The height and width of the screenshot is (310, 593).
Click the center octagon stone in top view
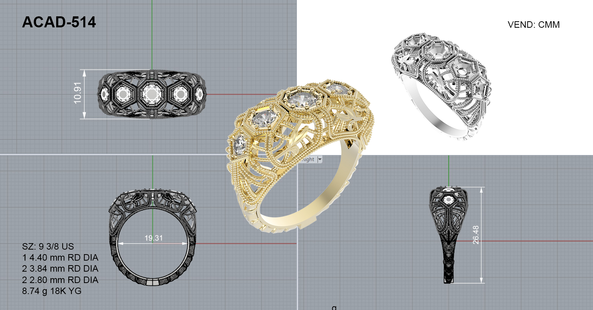152,93
